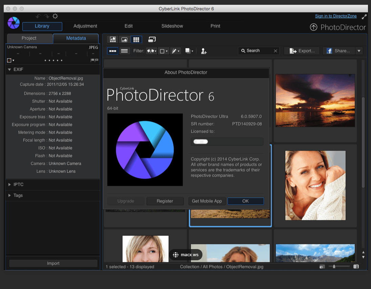Click the ObjectRemoval.jpg file name value
The height and width of the screenshot is (289, 371).
point(66,78)
